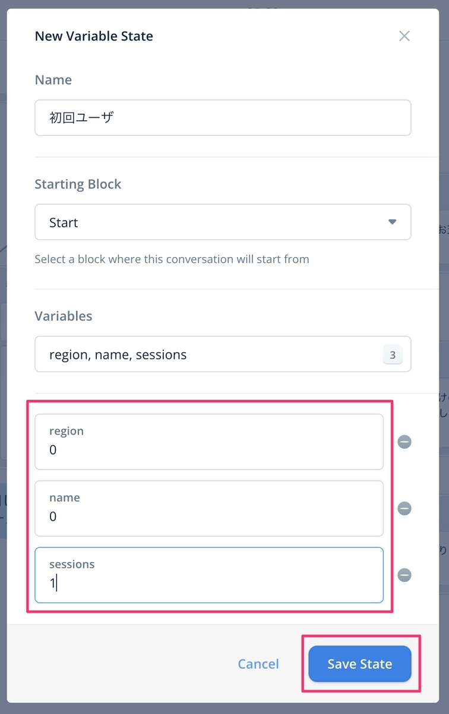Click the sessions label inside the last variable field

tap(72, 564)
